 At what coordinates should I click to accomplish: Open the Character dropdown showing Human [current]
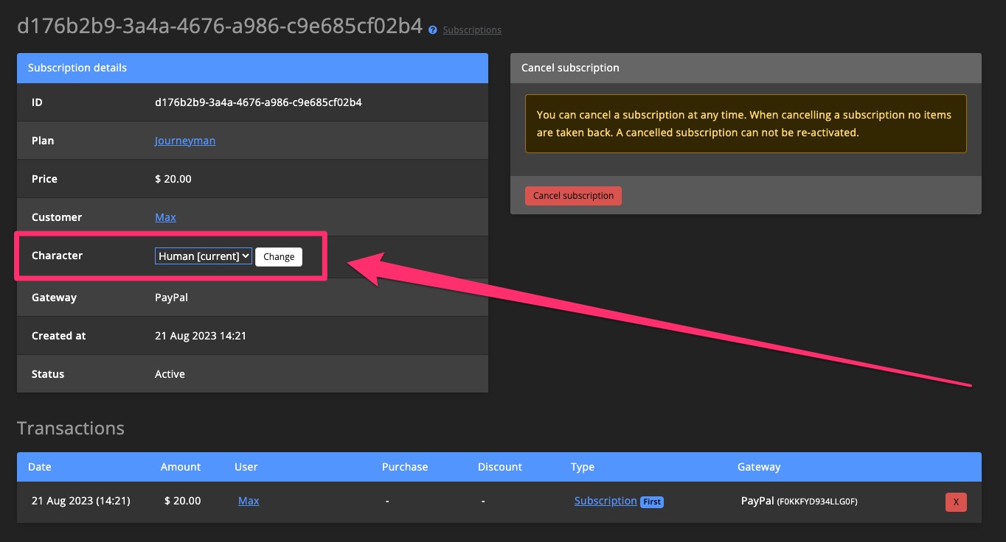coord(203,256)
